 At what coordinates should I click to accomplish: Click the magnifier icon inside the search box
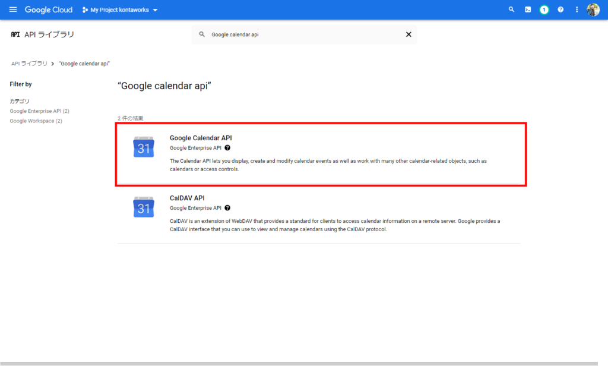coord(202,34)
